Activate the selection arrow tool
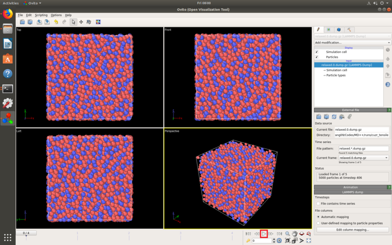Image resolution: width=392 pixels, height=245 pixels. (x=73, y=22)
